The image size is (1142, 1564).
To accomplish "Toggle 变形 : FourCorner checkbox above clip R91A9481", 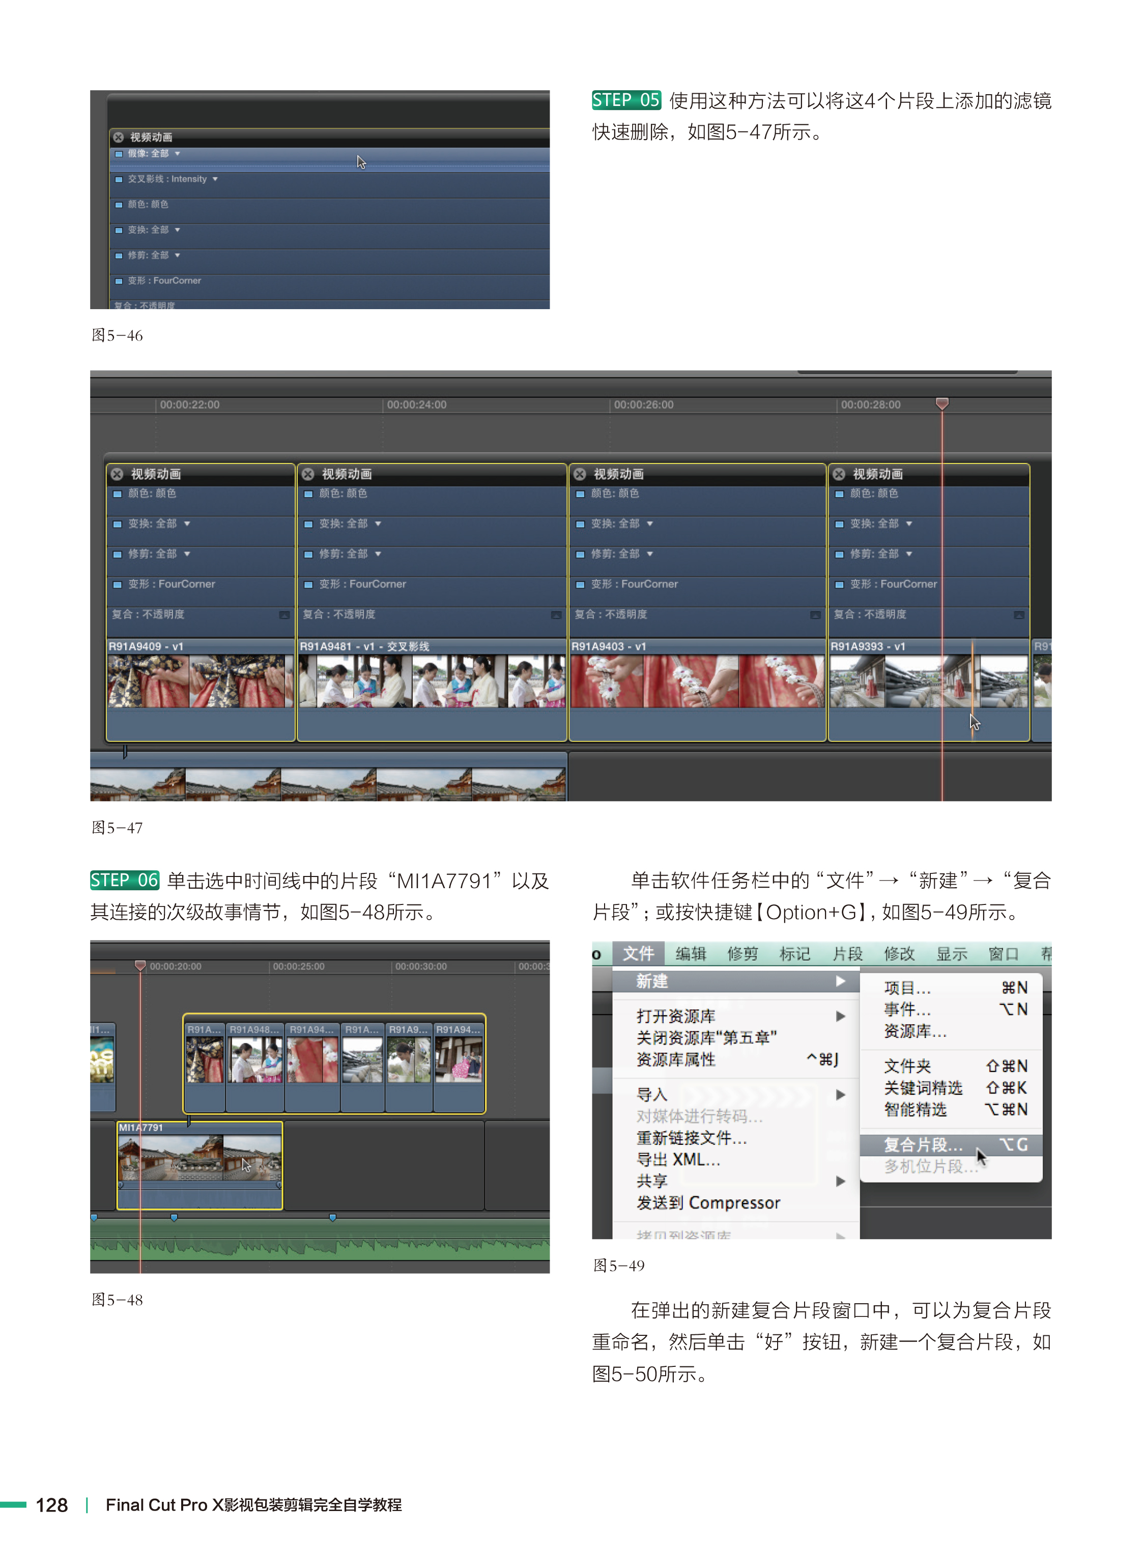I will (x=308, y=585).
